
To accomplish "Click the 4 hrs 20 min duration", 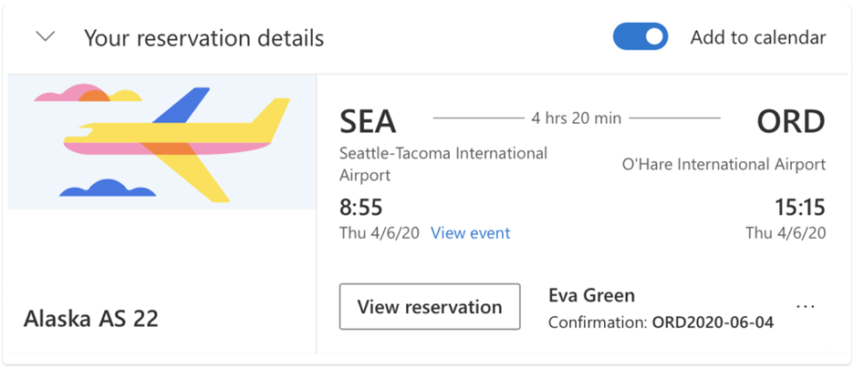I will coord(576,118).
